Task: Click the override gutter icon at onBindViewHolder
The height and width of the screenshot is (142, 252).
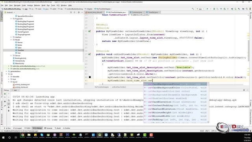Action: point(89,54)
